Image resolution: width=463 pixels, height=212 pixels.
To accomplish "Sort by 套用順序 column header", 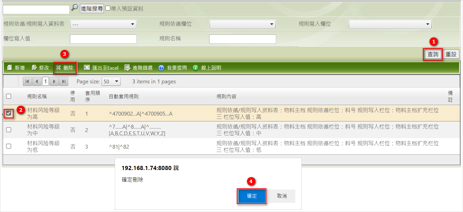I will click(92, 96).
